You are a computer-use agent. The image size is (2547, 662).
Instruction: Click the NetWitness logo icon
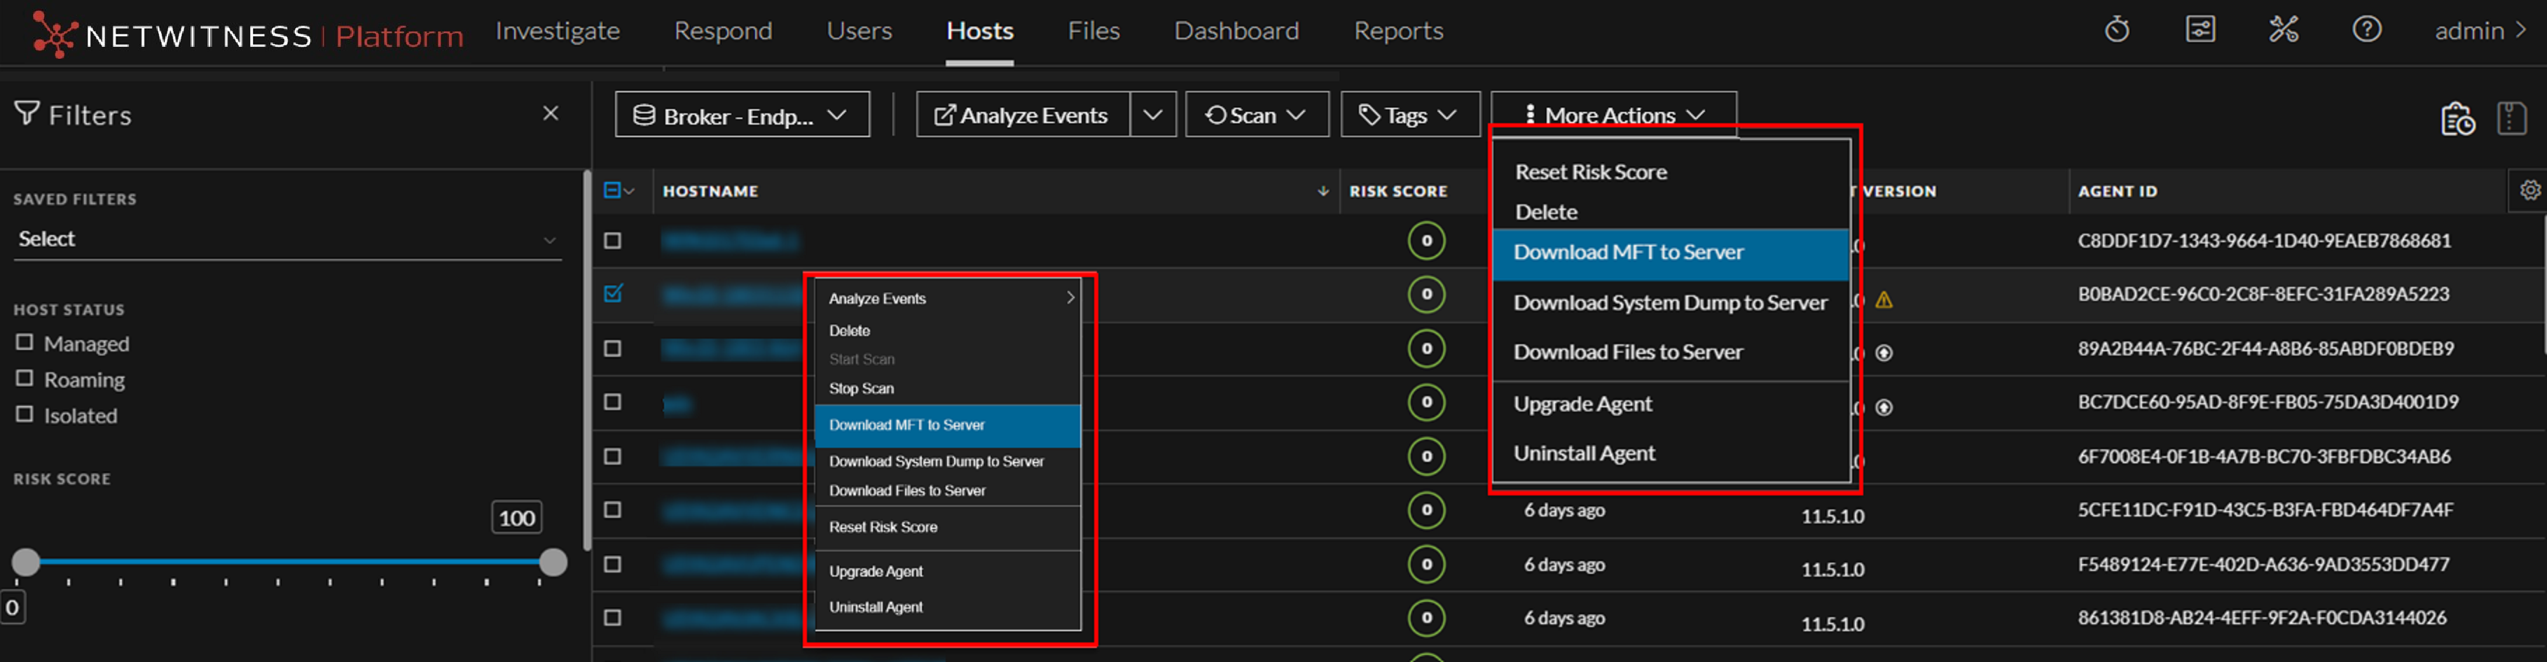pyautogui.click(x=53, y=34)
